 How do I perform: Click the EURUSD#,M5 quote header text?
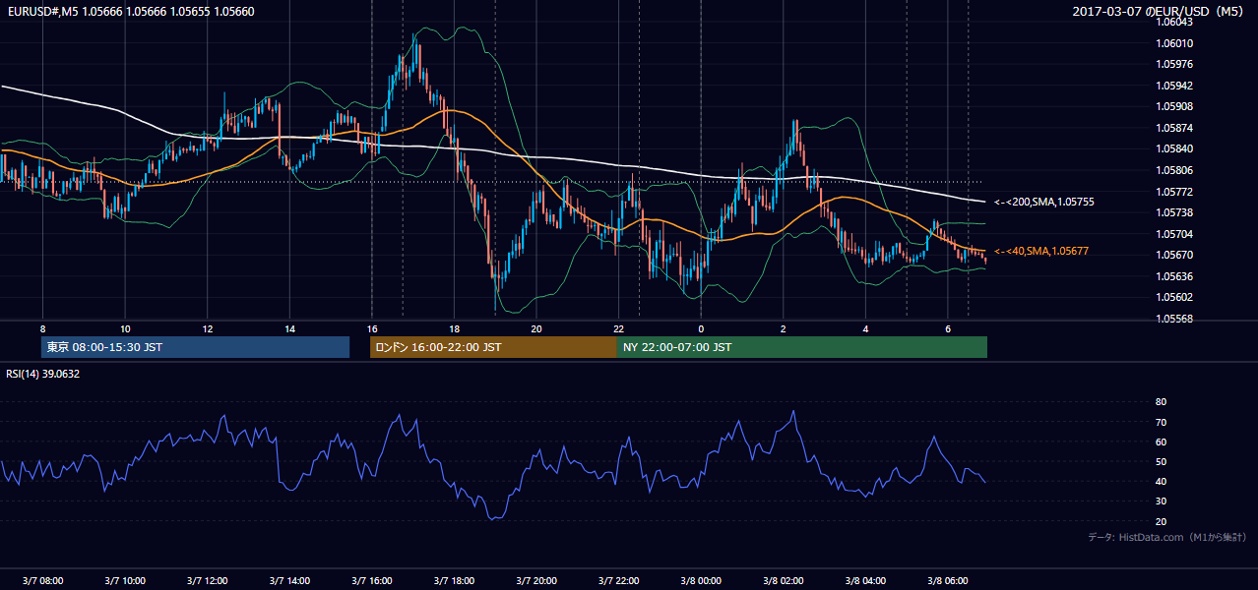[x=129, y=12]
